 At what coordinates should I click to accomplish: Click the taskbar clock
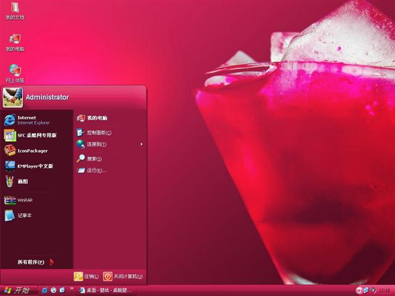coord(384,290)
